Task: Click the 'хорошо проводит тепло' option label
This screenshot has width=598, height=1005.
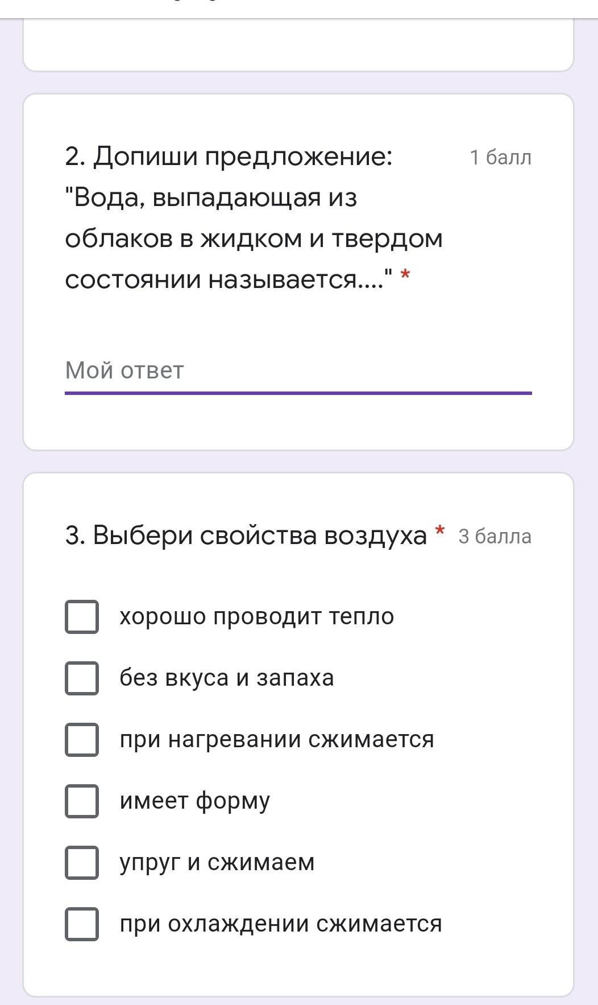Action: 256,616
